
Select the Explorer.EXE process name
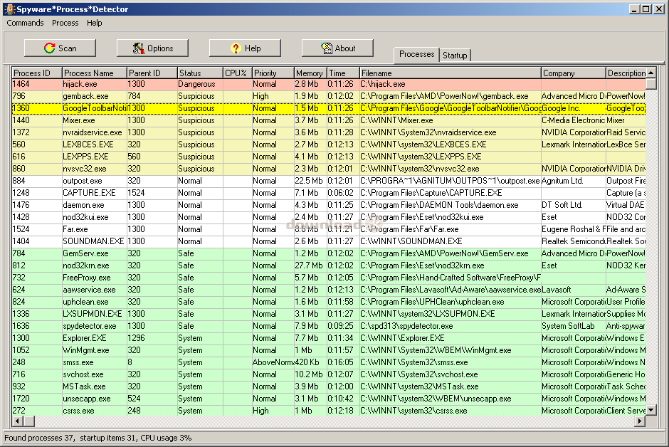pos(85,338)
